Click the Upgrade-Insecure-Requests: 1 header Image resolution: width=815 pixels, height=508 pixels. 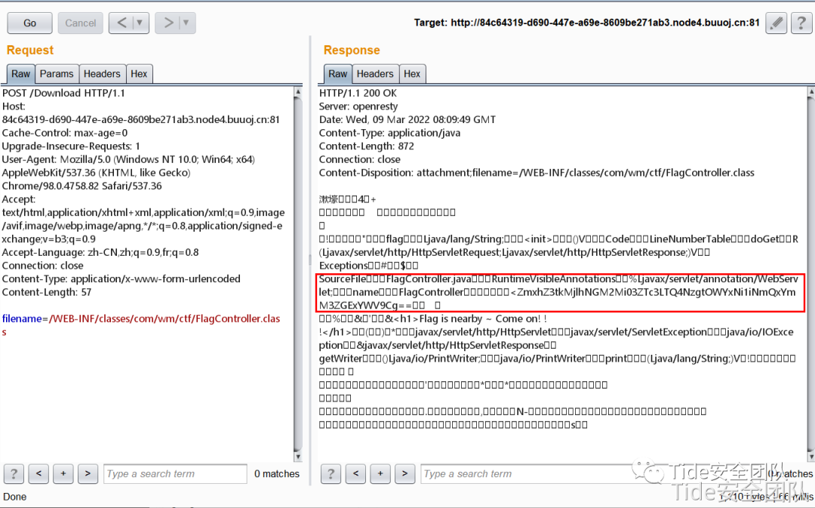(x=71, y=146)
